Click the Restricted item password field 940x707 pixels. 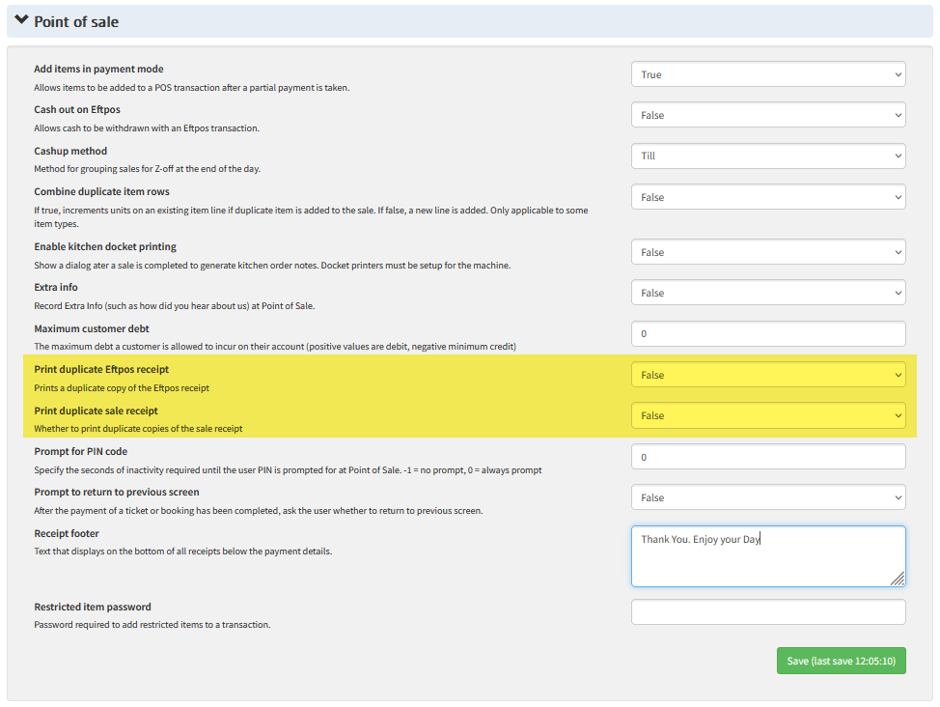(768, 612)
